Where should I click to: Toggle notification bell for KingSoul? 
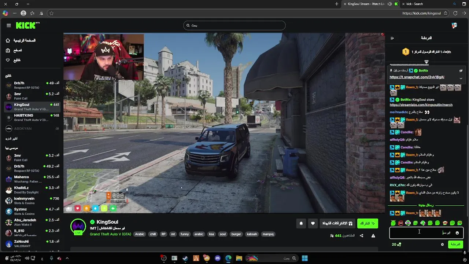(x=301, y=223)
